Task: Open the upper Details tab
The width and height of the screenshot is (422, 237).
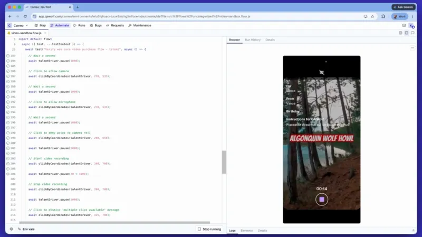Action: 270,40
